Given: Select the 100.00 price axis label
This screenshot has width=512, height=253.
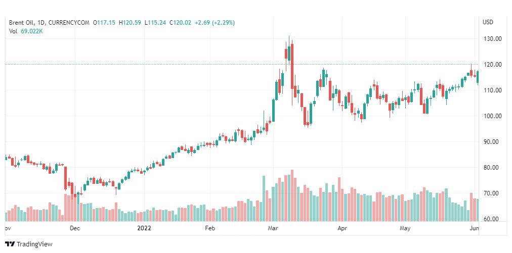Looking at the screenshot, I should [492, 116].
